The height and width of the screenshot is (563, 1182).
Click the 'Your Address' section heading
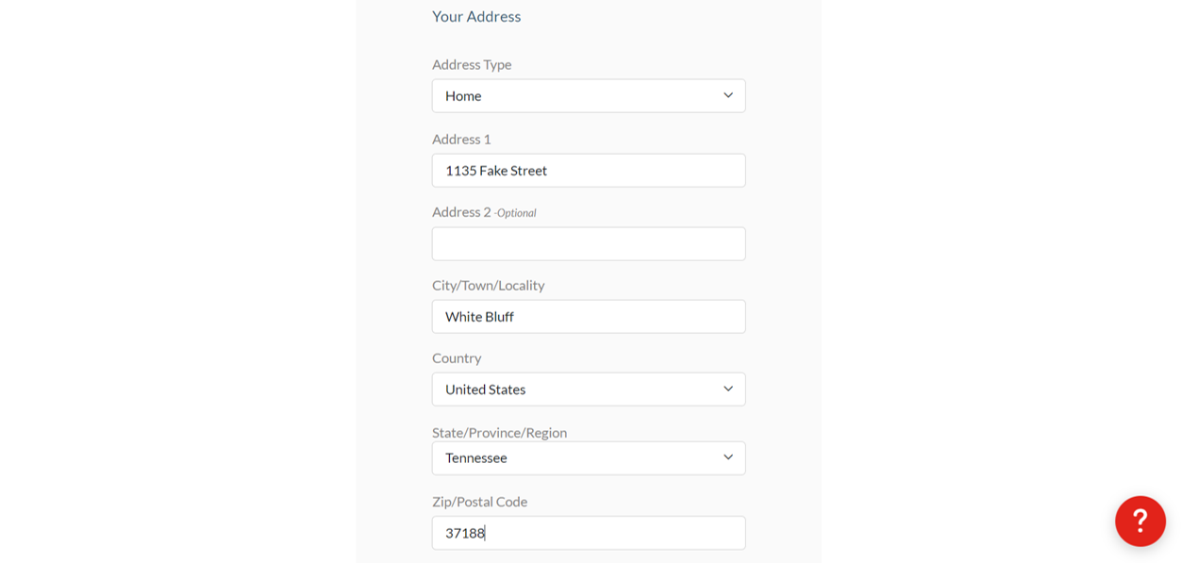[476, 16]
